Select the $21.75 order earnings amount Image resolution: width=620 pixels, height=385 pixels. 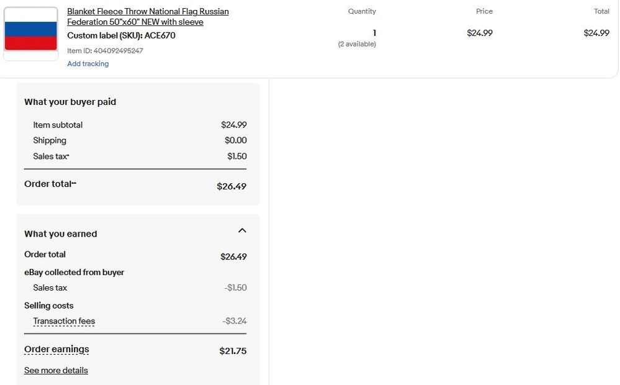(233, 351)
